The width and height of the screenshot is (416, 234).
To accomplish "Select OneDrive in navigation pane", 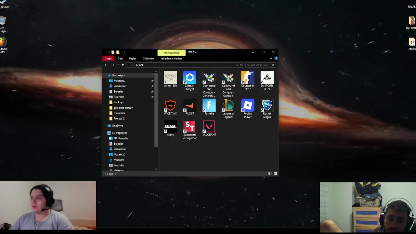I will pyautogui.click(x=117, y=126).
